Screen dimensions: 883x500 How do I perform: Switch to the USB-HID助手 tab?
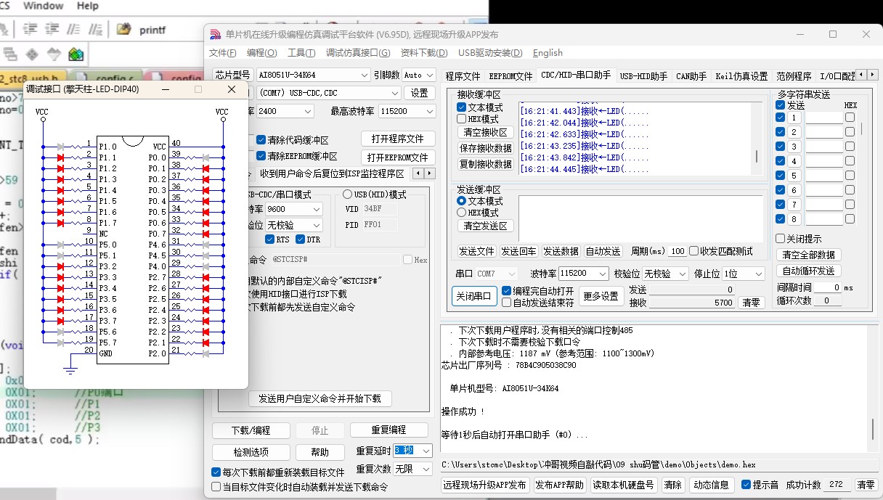[x=643, y=75]
